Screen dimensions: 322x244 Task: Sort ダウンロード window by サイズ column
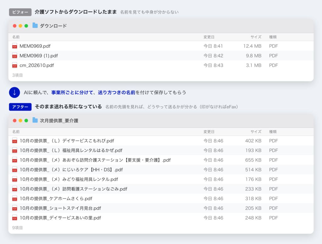pyautogui.click(x=256, y=37)
